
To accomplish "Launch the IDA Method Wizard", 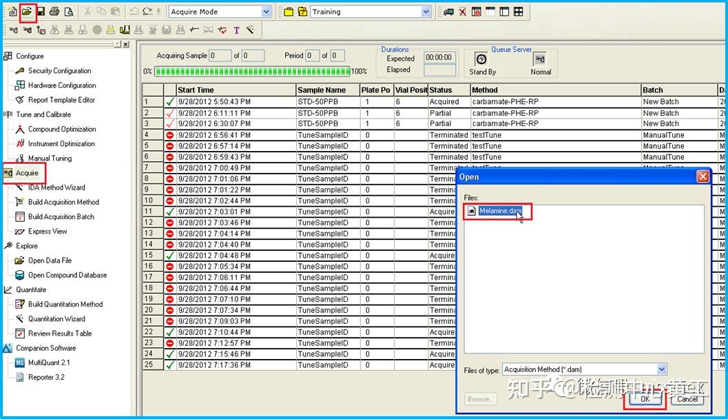I will pos(52,187).
